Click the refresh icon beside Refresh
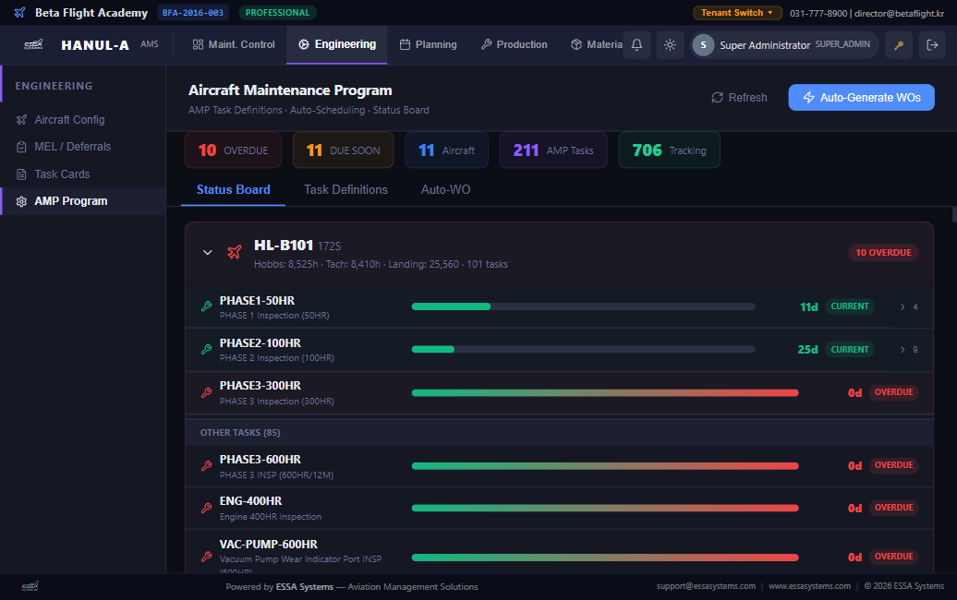957x600 pixels. coord(717,98)
